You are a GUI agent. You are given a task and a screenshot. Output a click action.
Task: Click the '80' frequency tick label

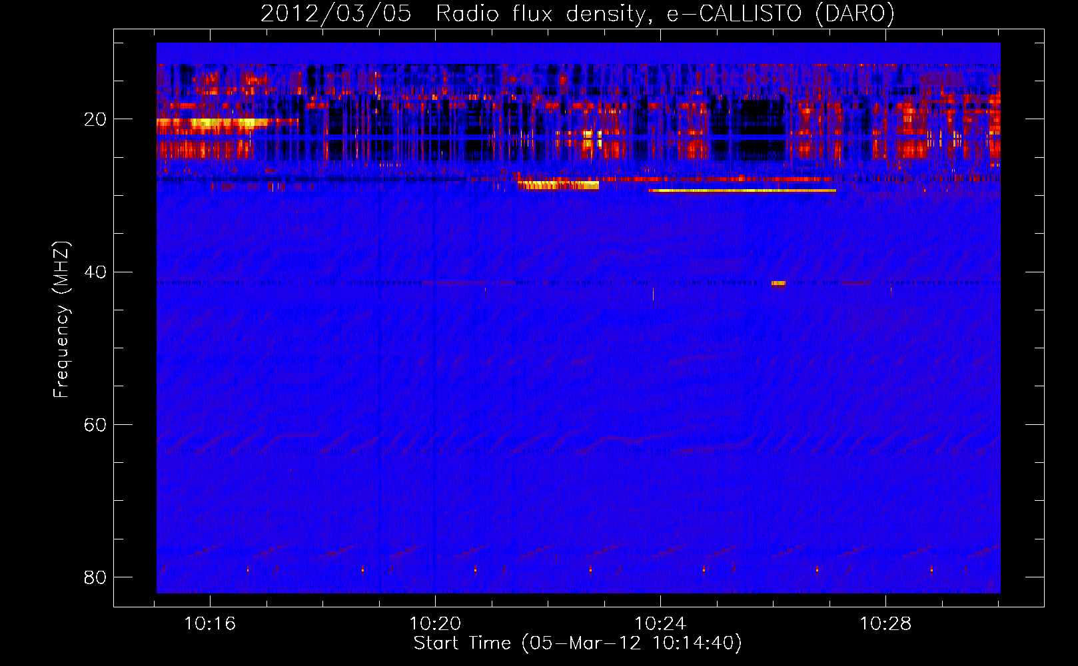tap(95, 577)
